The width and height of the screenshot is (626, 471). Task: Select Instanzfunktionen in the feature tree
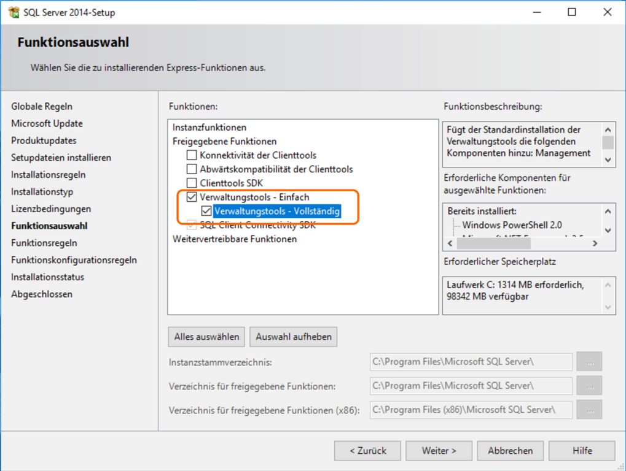pyautogui.click(x=209, y=128)
